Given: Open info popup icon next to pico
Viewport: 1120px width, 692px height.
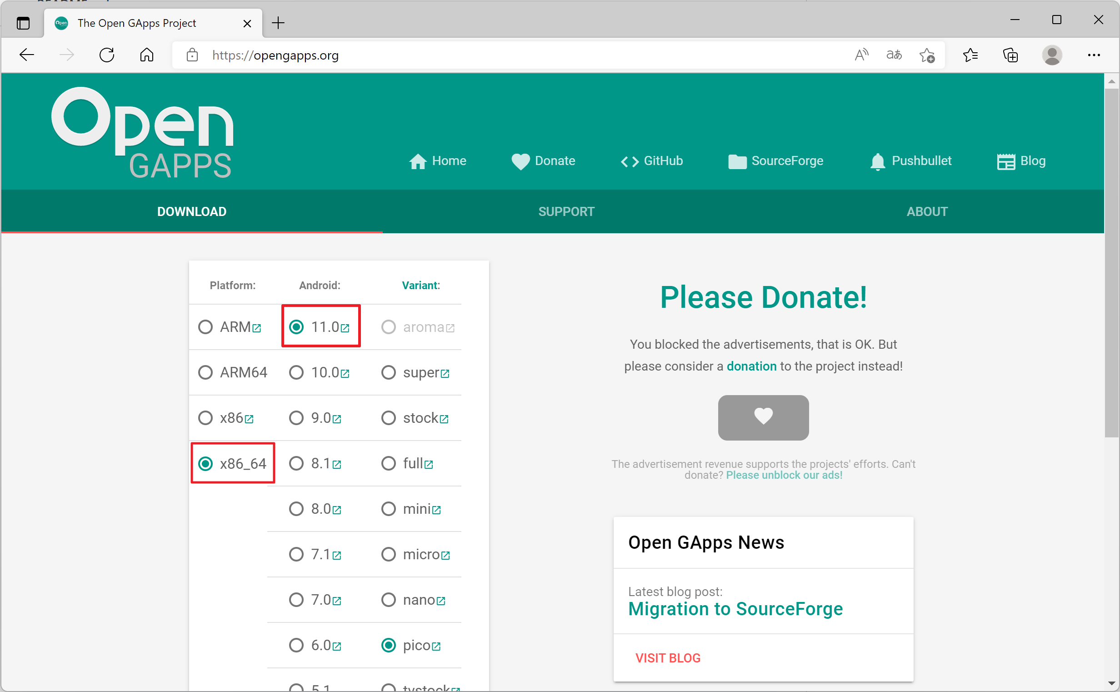Looking at the screenshot, I should pyautogui.click(x=436, y=646).
